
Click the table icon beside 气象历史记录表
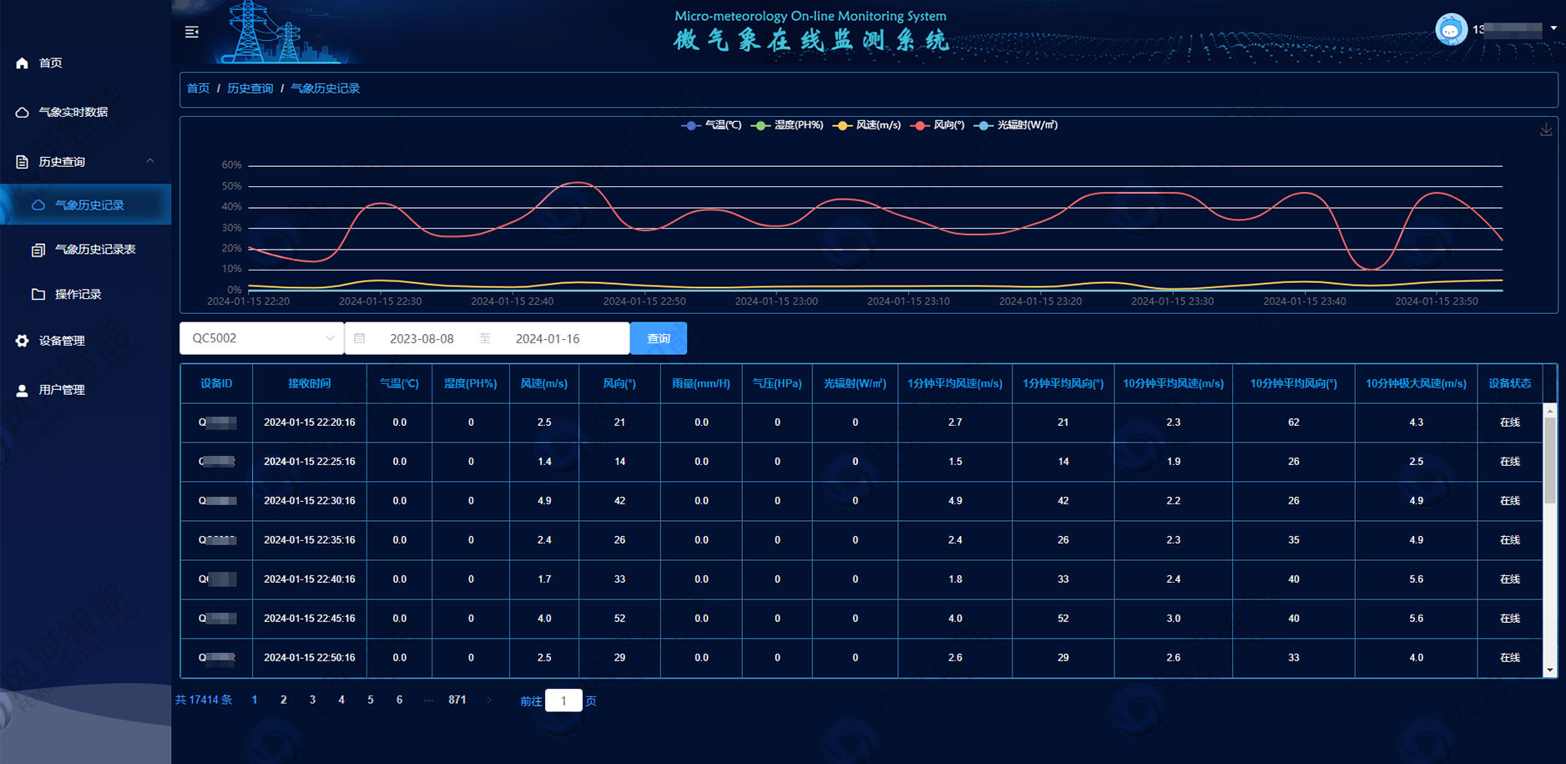38,250
